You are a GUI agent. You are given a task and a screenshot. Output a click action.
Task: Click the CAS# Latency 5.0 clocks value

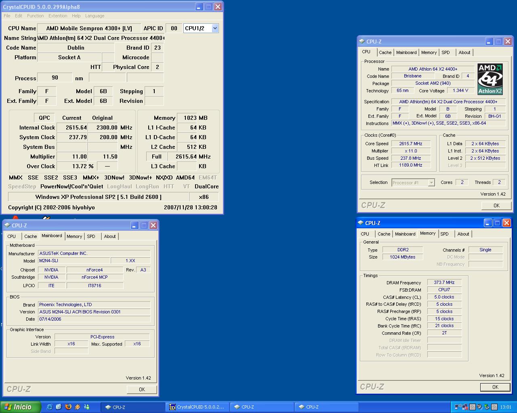[x=444, y=297]
